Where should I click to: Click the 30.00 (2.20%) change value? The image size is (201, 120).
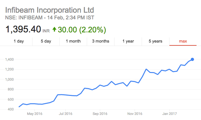[x=82, y=30]
